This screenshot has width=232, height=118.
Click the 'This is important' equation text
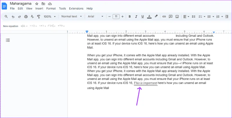[x=146, y=83]
